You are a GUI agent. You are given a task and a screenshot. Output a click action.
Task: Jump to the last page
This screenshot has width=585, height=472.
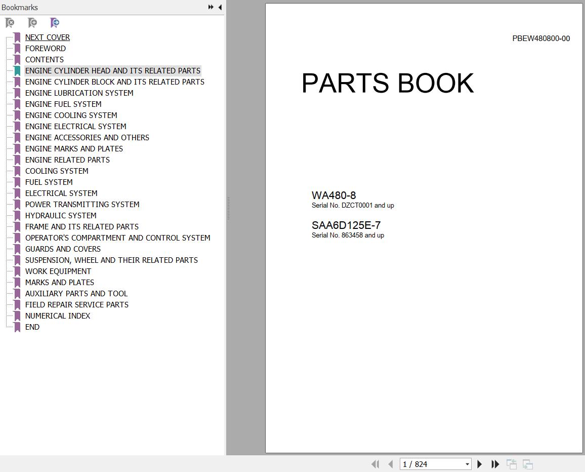(495, 464)
